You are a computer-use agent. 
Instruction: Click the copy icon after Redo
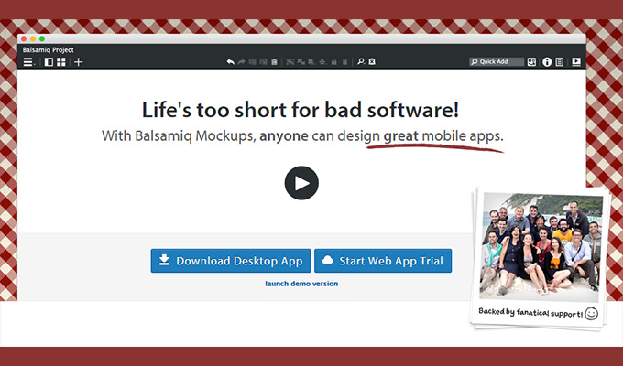tap(252, 62)
